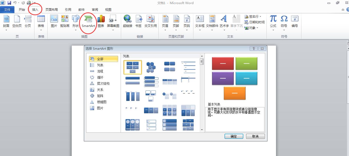
Task: Click the red block in preview
Action: [x=223, y=64]
